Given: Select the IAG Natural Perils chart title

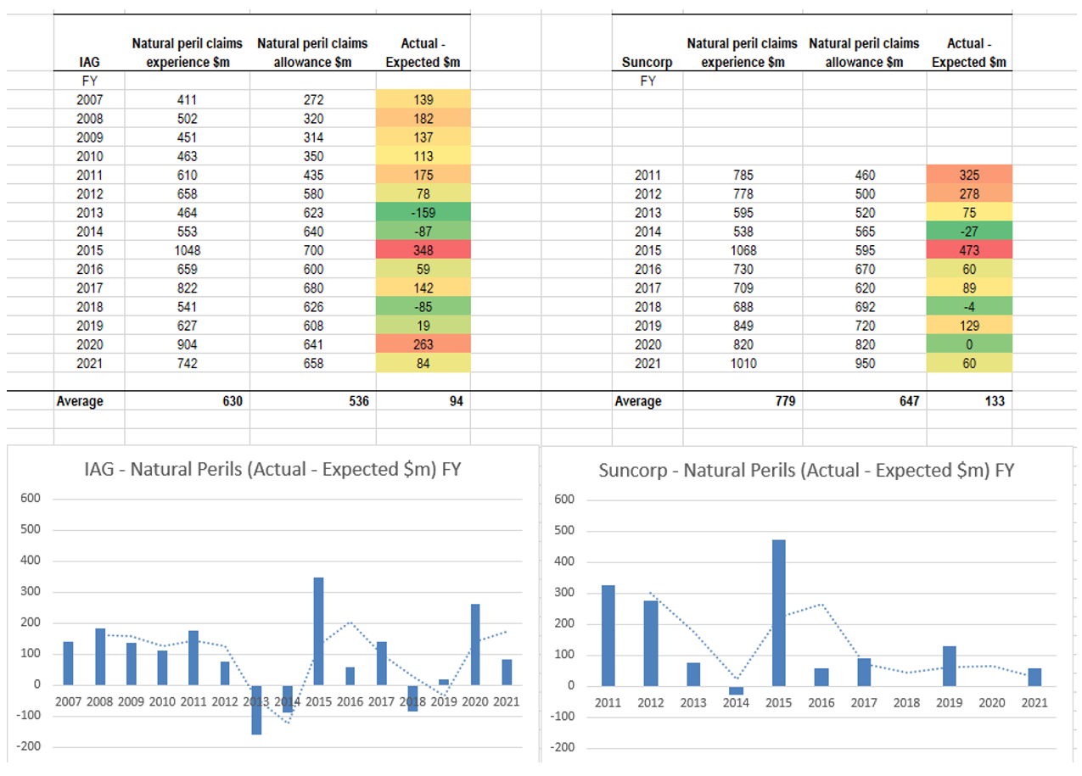Looking at the screenshot, I should (272, 470).
